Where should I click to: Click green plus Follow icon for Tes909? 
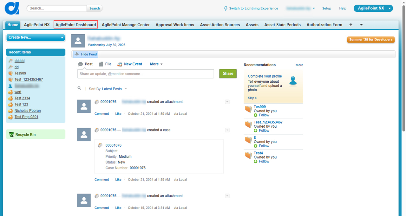coord(256,115)
